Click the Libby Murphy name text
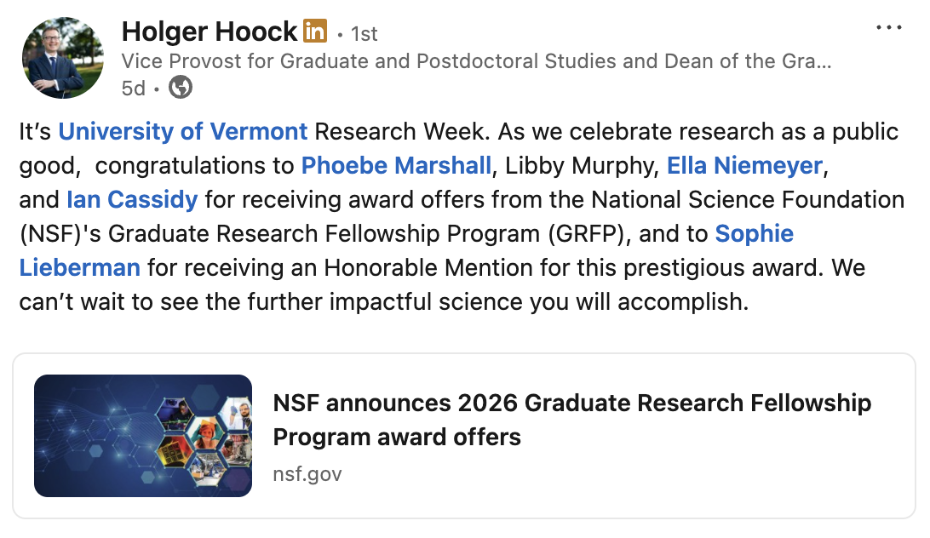 [x=579, y=166]
